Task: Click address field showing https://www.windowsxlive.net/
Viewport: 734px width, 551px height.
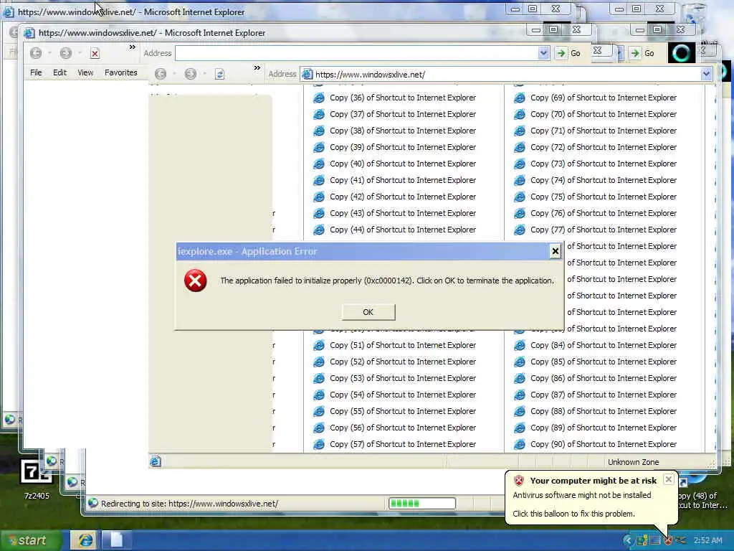Action: (x=505, y=75)
